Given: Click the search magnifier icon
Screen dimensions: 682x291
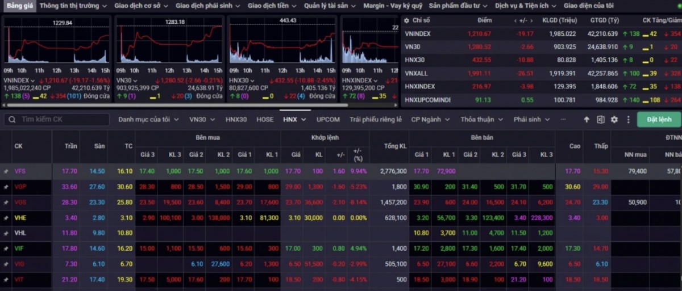Looking at the screenshot, I should (12, 120).
